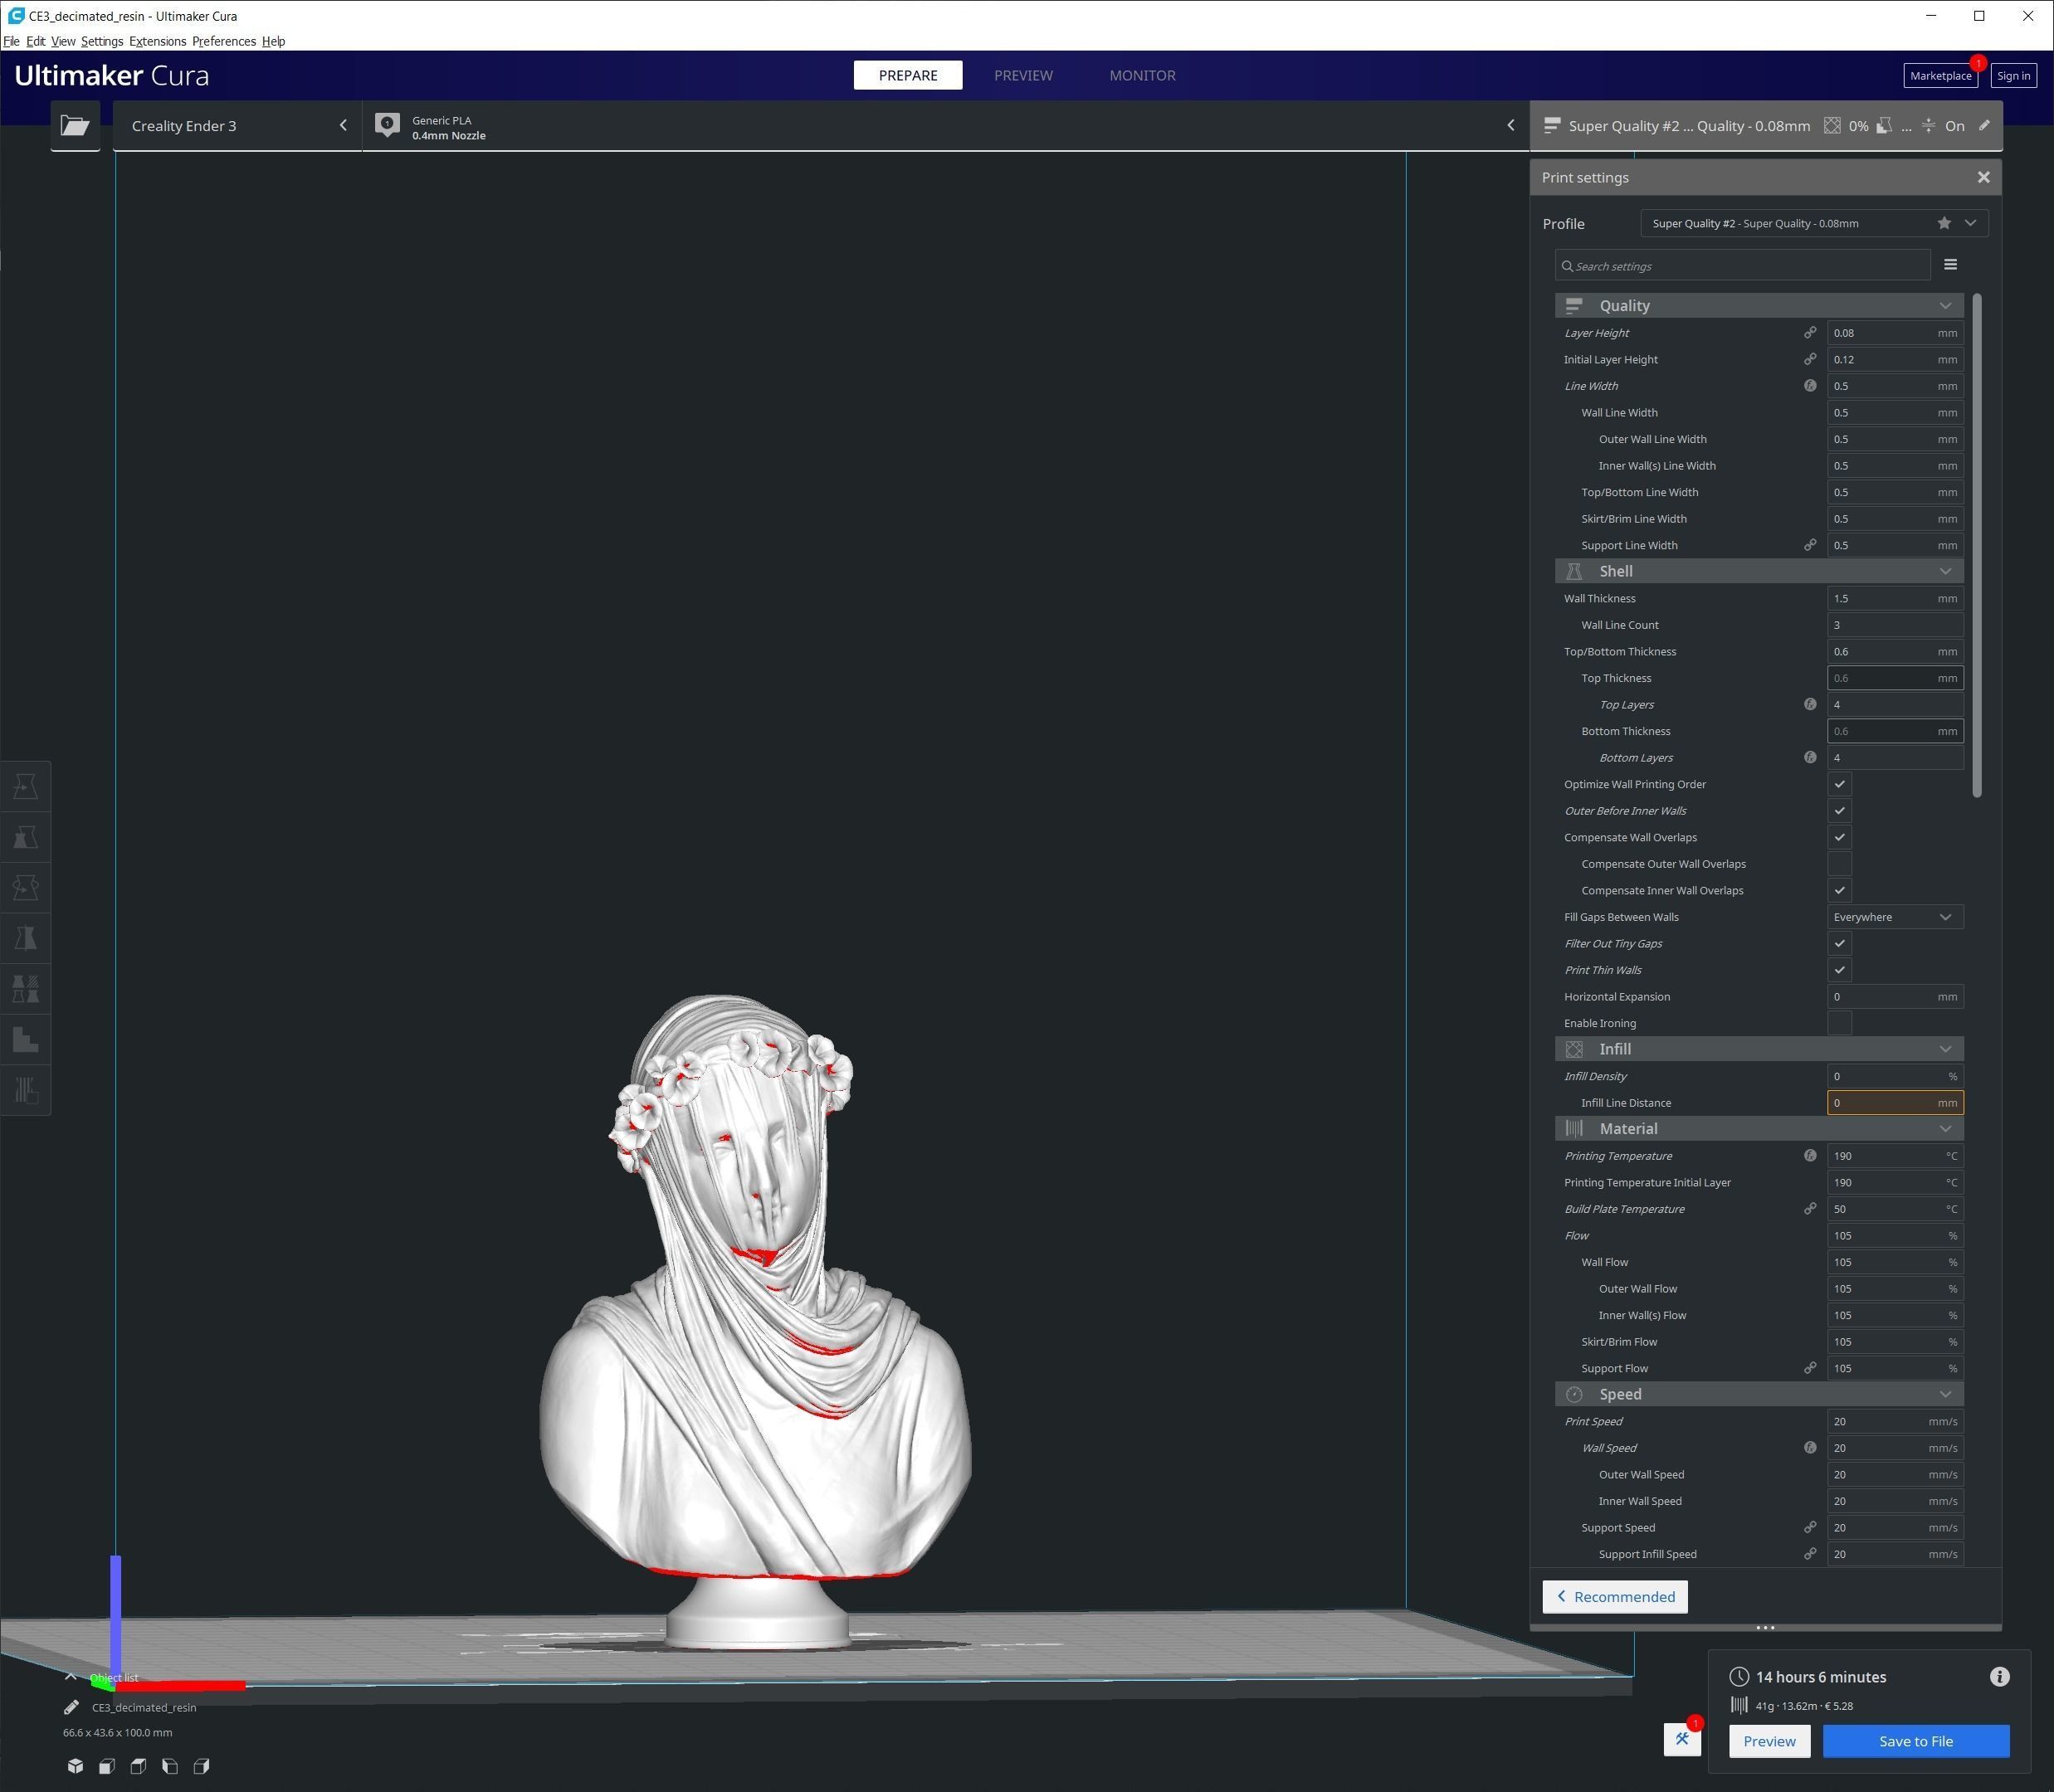2054x1792 pixels.
Task: Click the Generic PLA material icon
Action: click(x=388, y=126)
